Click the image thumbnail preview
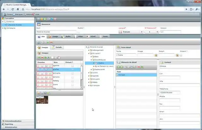 point(42,100)
